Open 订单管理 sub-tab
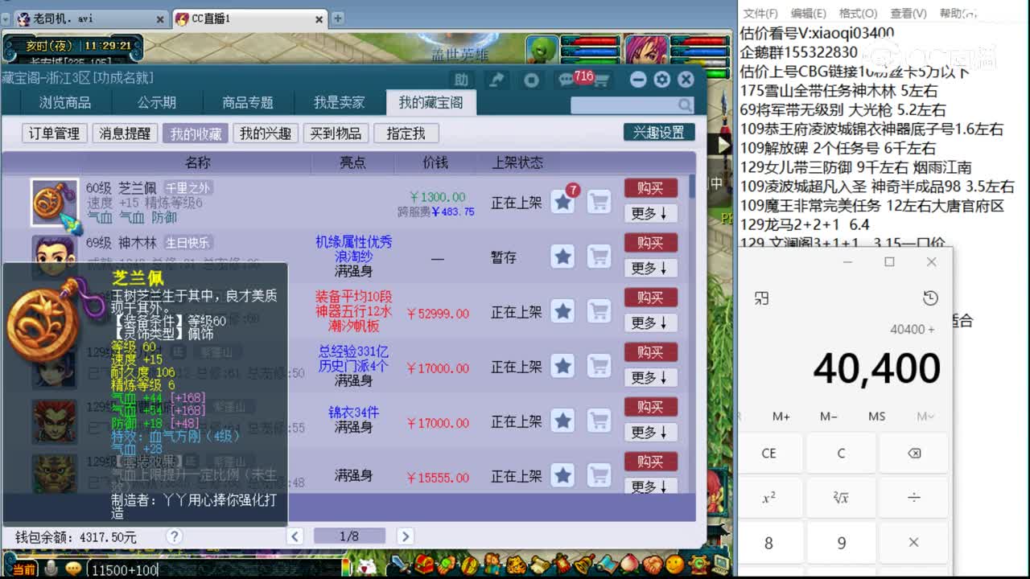The width and height of the screenshot is (1030, 579). pyautogui.click(x=55, y=133)
